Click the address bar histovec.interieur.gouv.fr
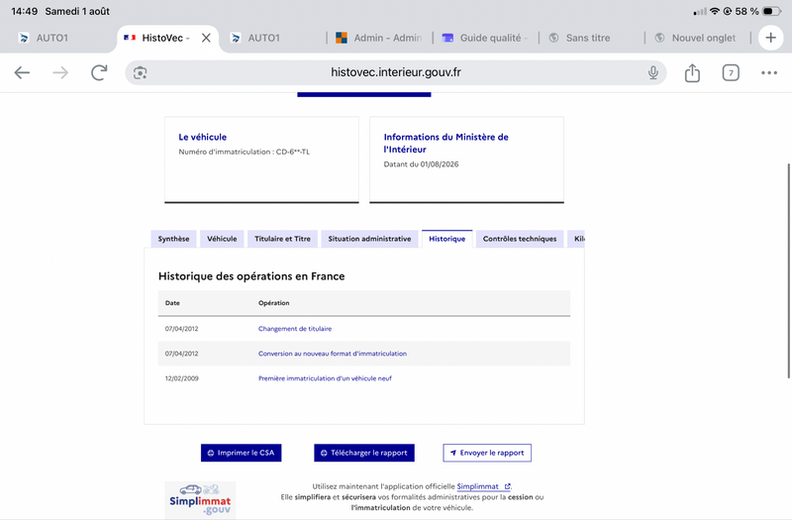 point(395,72)
